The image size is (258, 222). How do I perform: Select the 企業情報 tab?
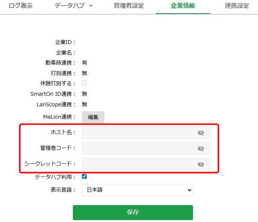pyautogui.click(x=183, y=6)
